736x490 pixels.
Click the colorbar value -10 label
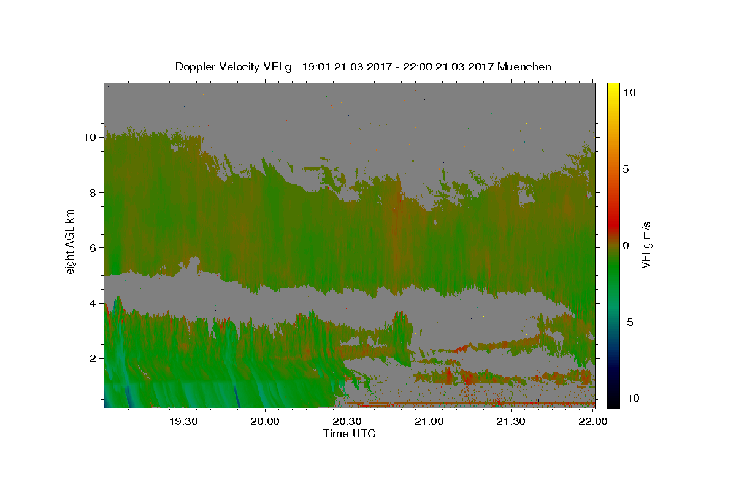[631, 398]
